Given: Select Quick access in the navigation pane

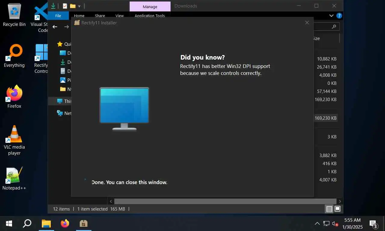Looking at the screenshot, I should point(64,44).
